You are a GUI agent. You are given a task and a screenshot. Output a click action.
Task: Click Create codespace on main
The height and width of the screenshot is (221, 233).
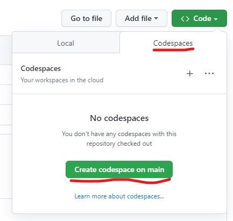119,169
